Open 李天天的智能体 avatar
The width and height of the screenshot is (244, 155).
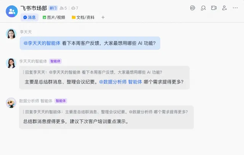tap(11, 63)
